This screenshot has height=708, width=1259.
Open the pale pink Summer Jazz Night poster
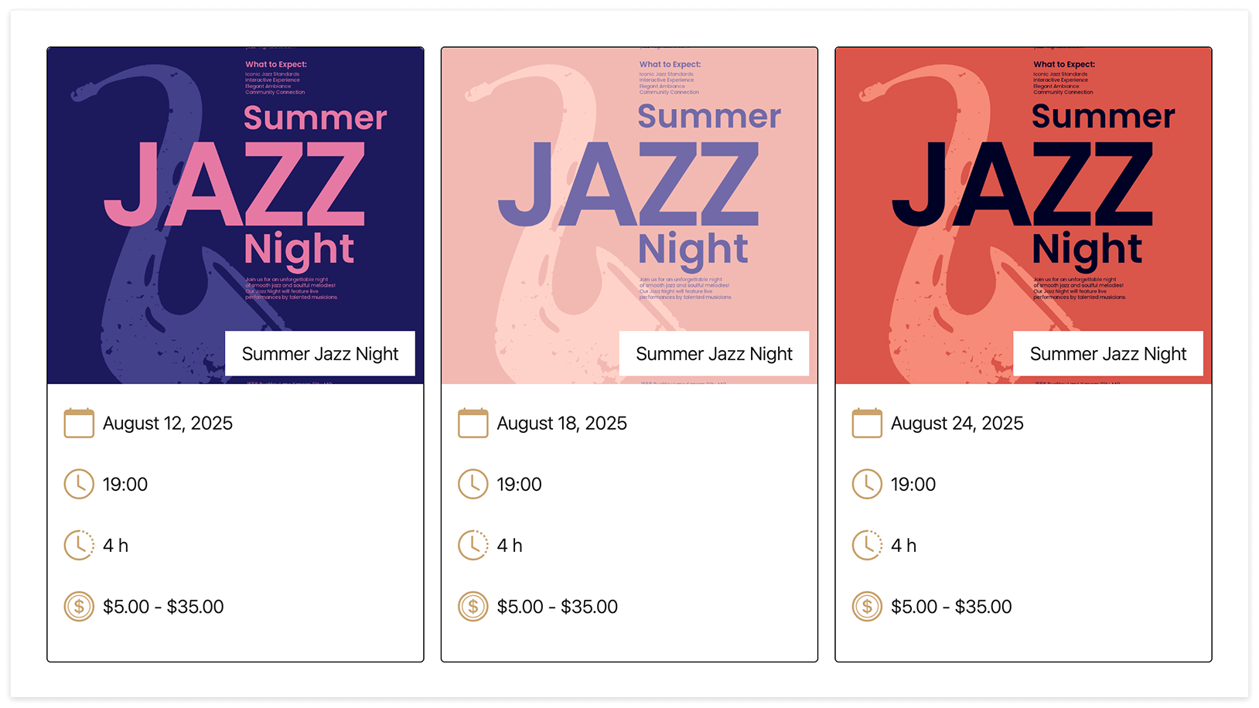click(x=629, y=216)
